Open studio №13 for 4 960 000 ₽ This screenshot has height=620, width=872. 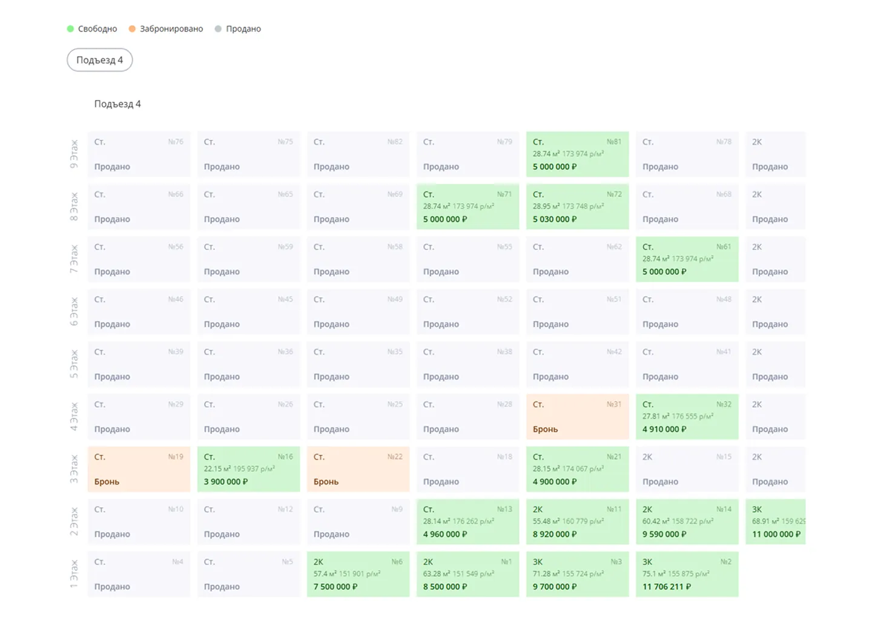467,522
